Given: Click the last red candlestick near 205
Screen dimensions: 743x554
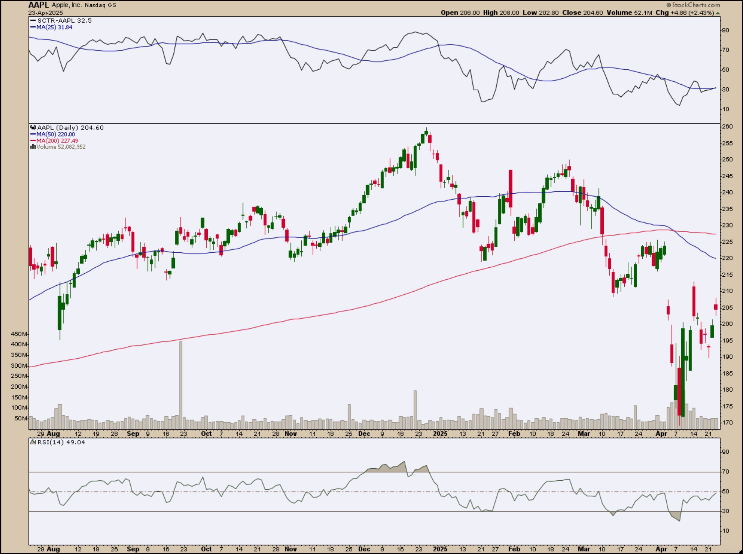Looking at the screenshot, I should point(716,307).
